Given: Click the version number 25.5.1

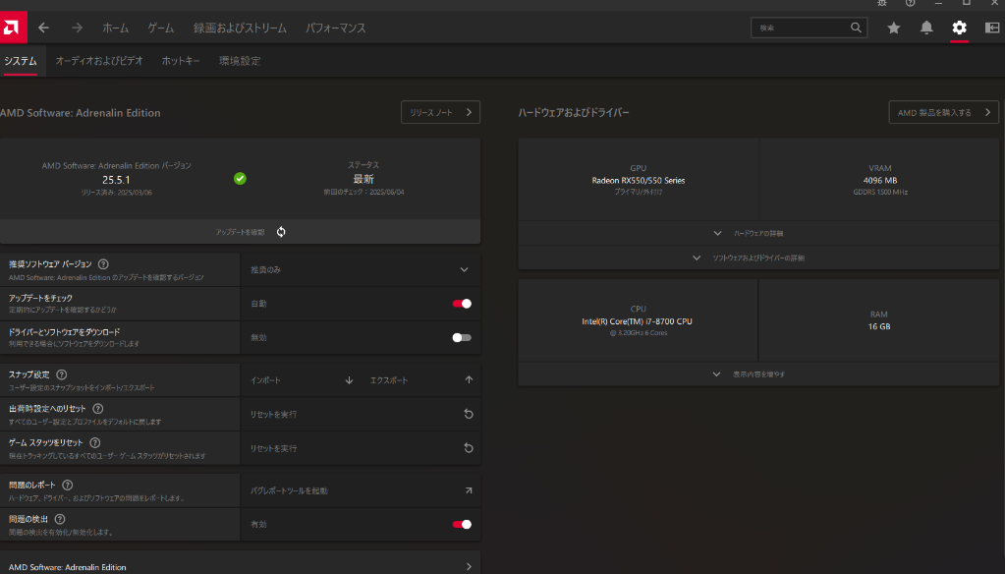Looking at the screenshot, I should coord(116,180).
